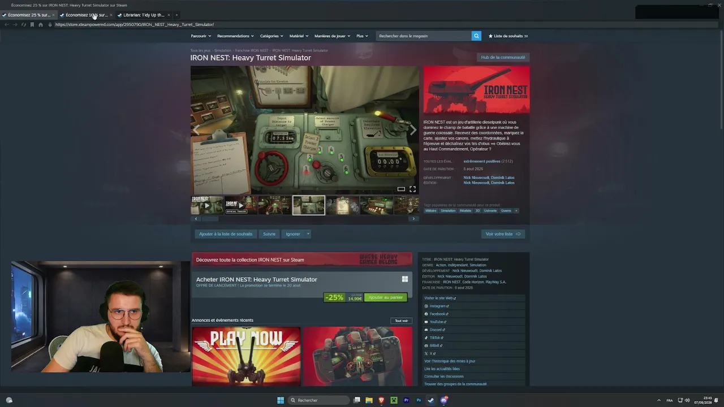Switch to the second Économisez tab
This screenshot has width=724, height=407.
tap(86, 15)
